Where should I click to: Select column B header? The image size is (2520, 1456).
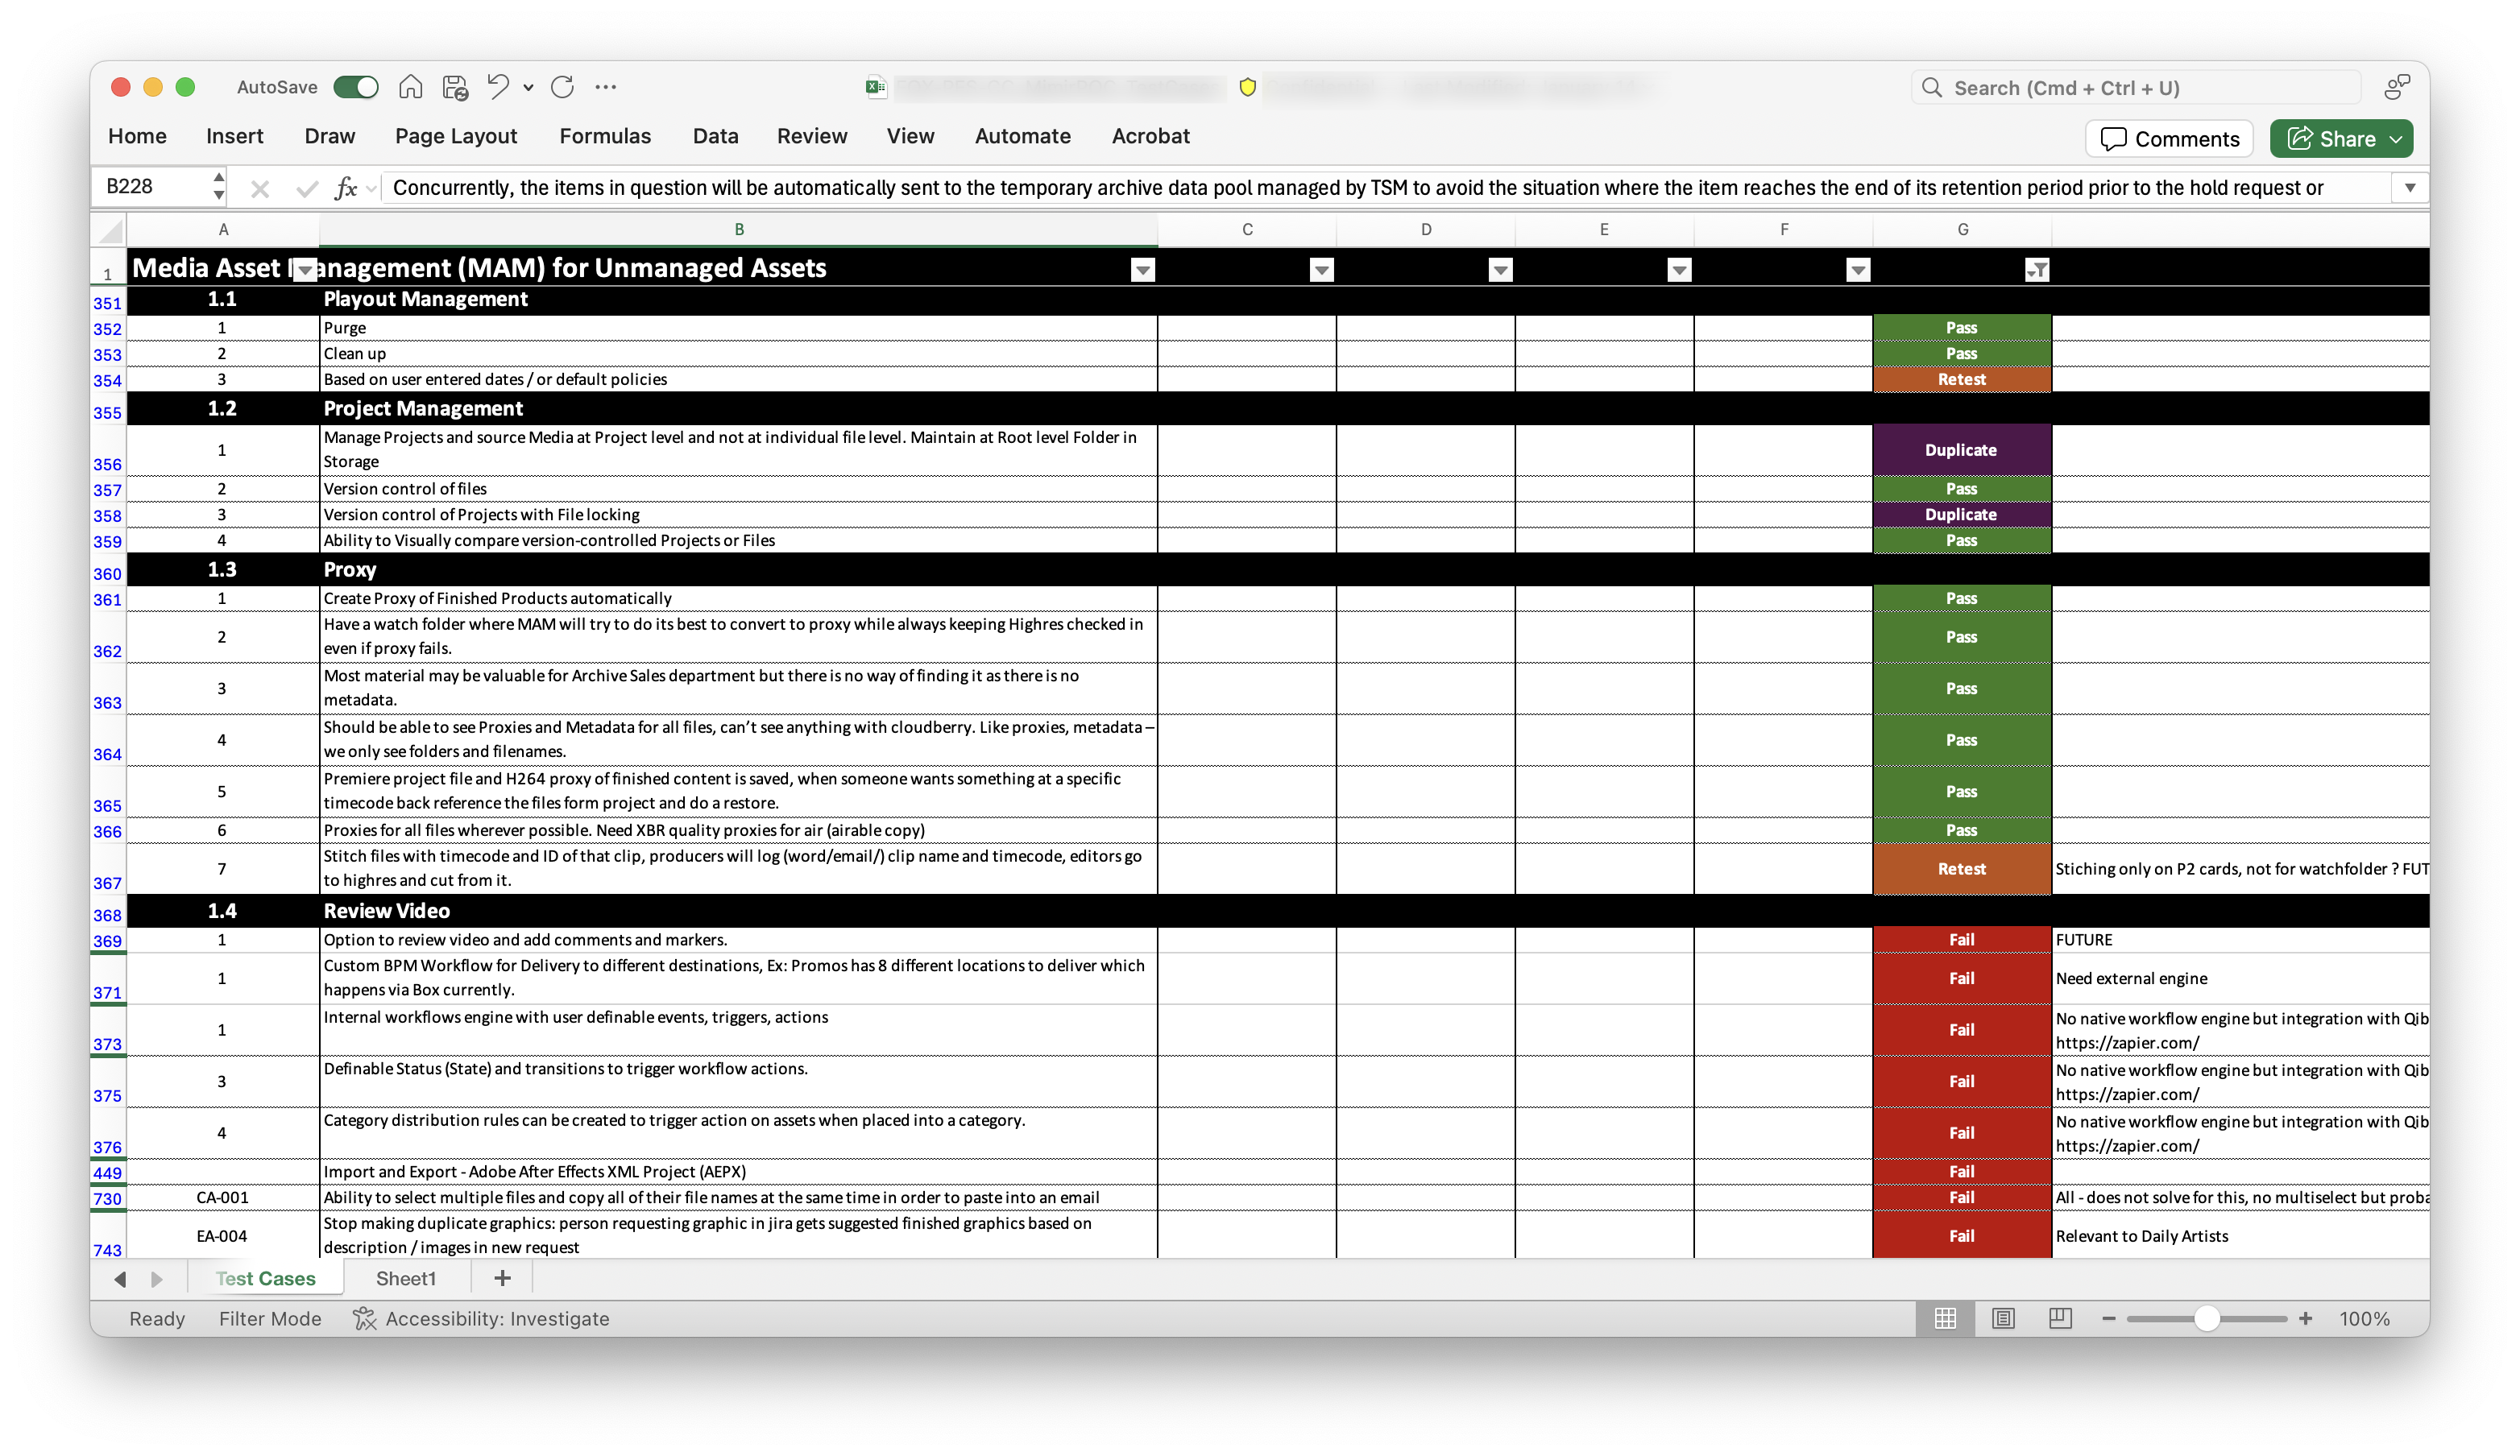tap(739, 230)
